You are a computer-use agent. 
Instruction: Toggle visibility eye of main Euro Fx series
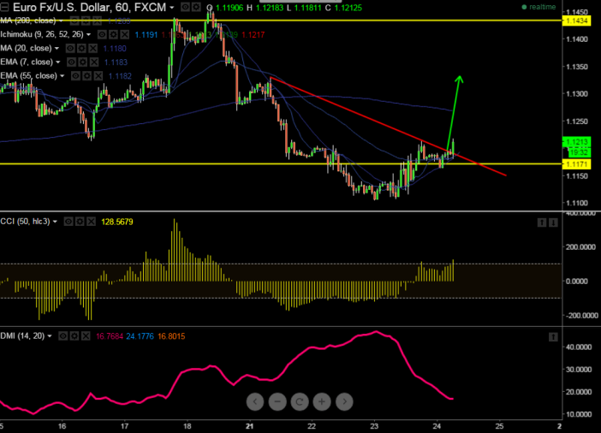coord(185,8)
